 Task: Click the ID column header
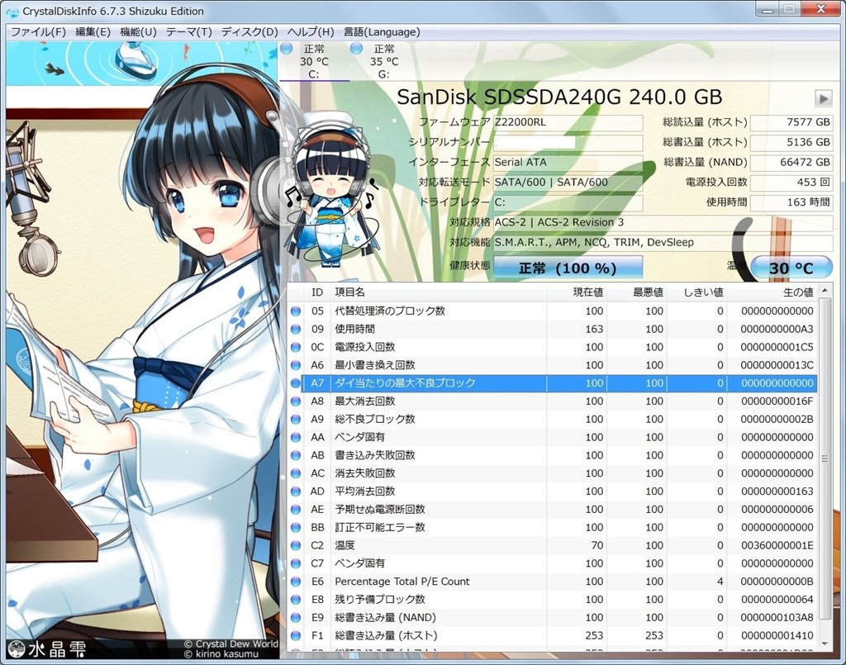point(316,292)
